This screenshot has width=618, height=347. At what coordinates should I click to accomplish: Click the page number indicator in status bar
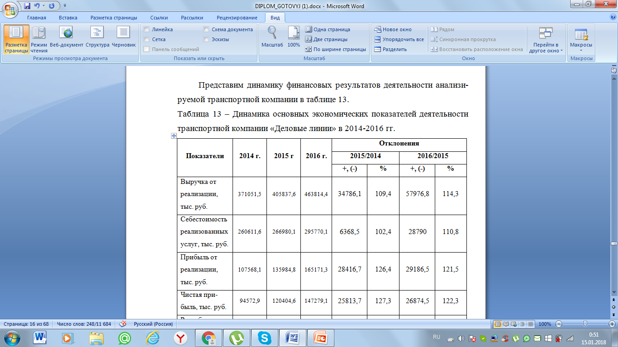pos(26,324)
